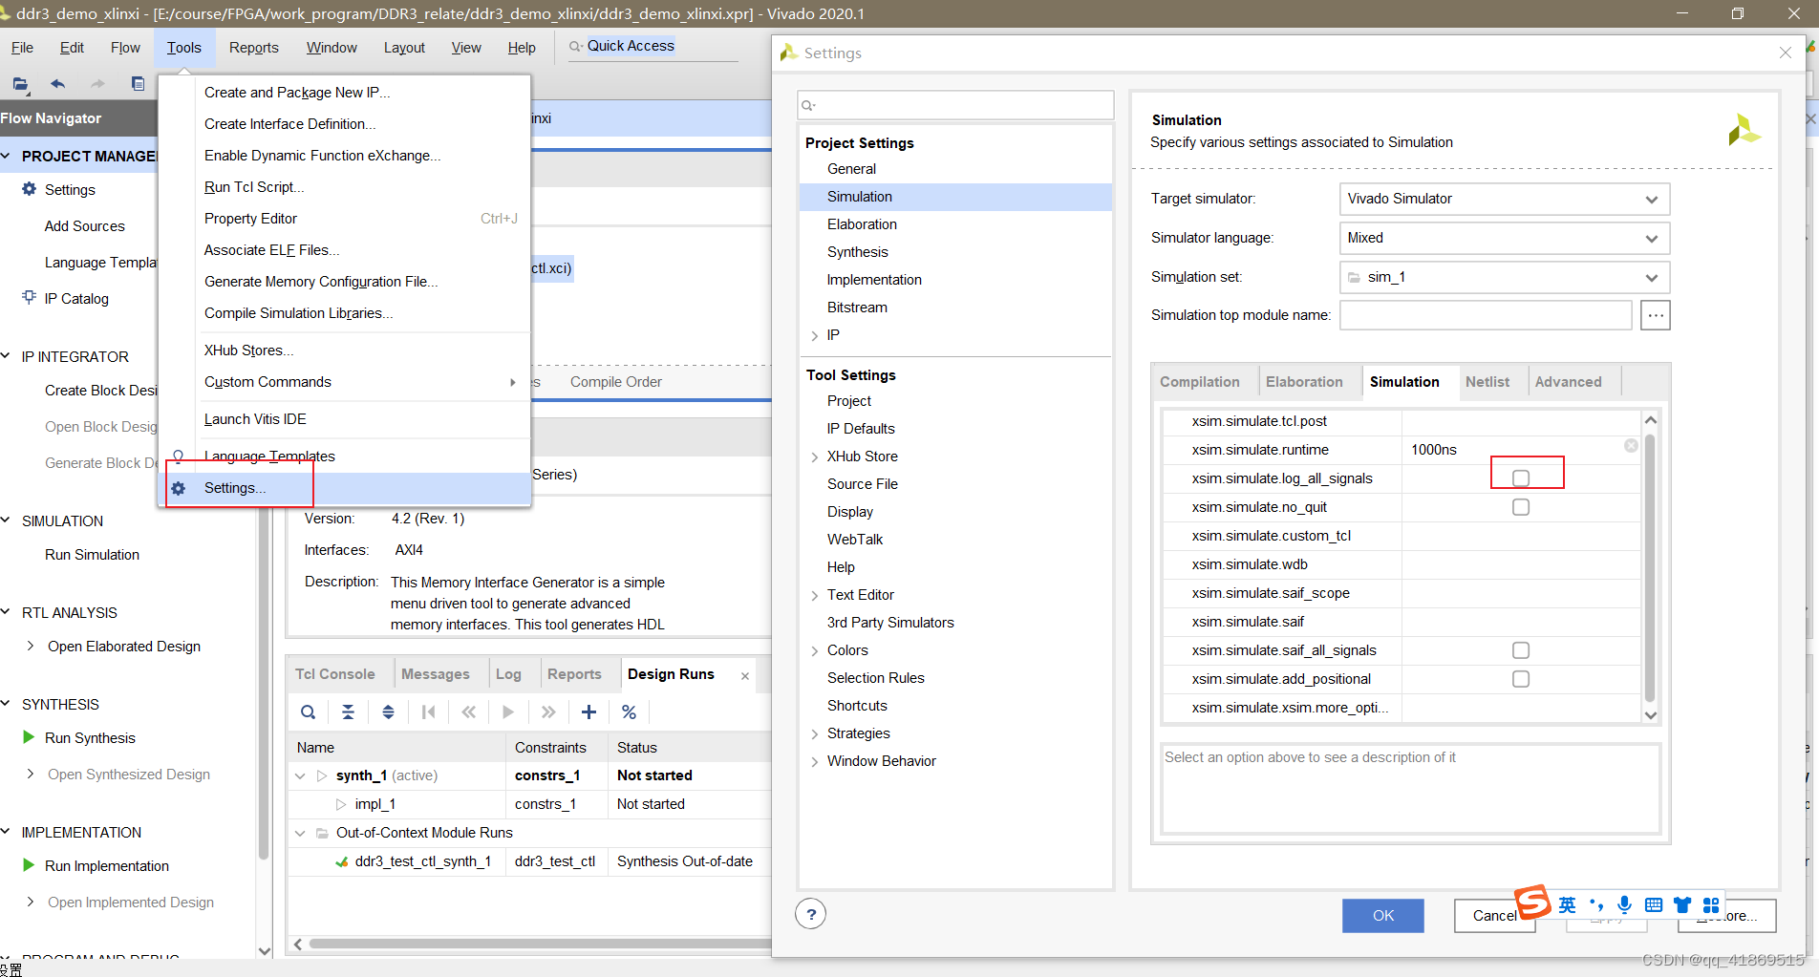This screenshot has width=1819, height=977.
Task: Click the help question mark in Settings dialog
Action: [x=811, y=914]
